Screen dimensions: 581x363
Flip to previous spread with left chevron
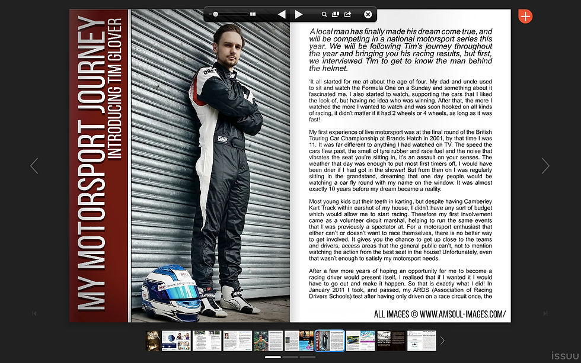point(34,166)
